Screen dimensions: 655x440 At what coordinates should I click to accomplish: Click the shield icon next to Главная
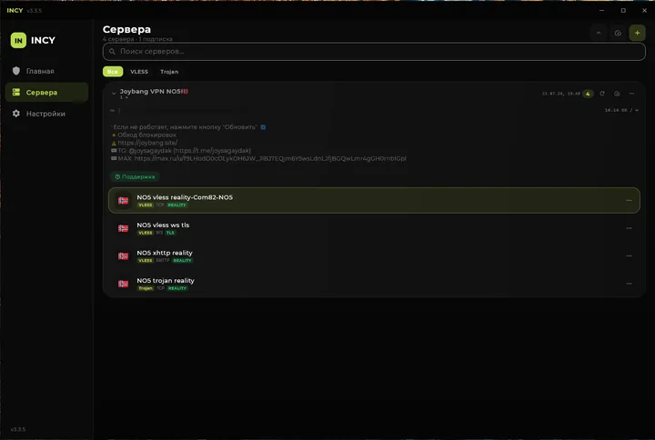tap(16, 71)
